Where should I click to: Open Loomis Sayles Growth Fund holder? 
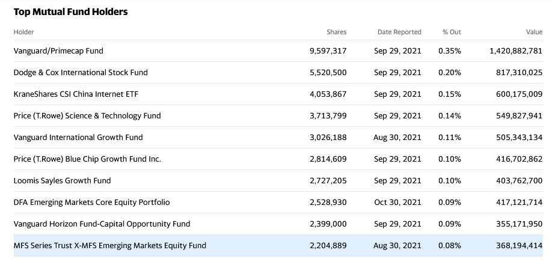pos(63,181)
